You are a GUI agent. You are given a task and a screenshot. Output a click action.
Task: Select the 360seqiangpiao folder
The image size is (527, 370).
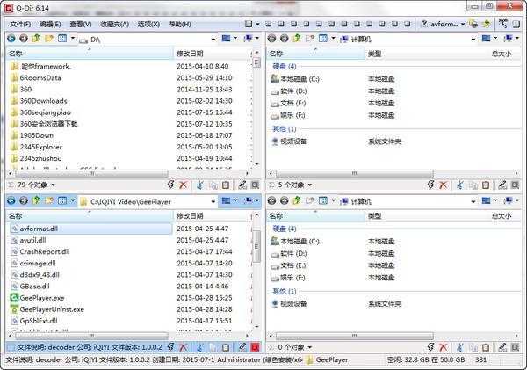click(x=45, y=112)
